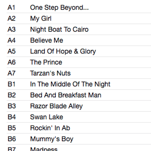Select Bed And Breakfast Man track

[66, 95]
